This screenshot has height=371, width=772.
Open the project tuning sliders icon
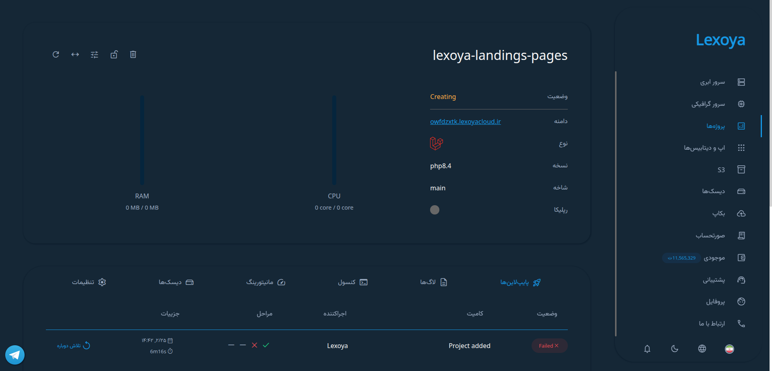pos(95,55)
